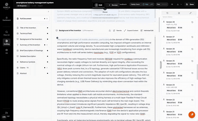The width and height of the screenshot is (198, 121).
Task: Click the Background section text scrollbar
Action: pos(155,78)
